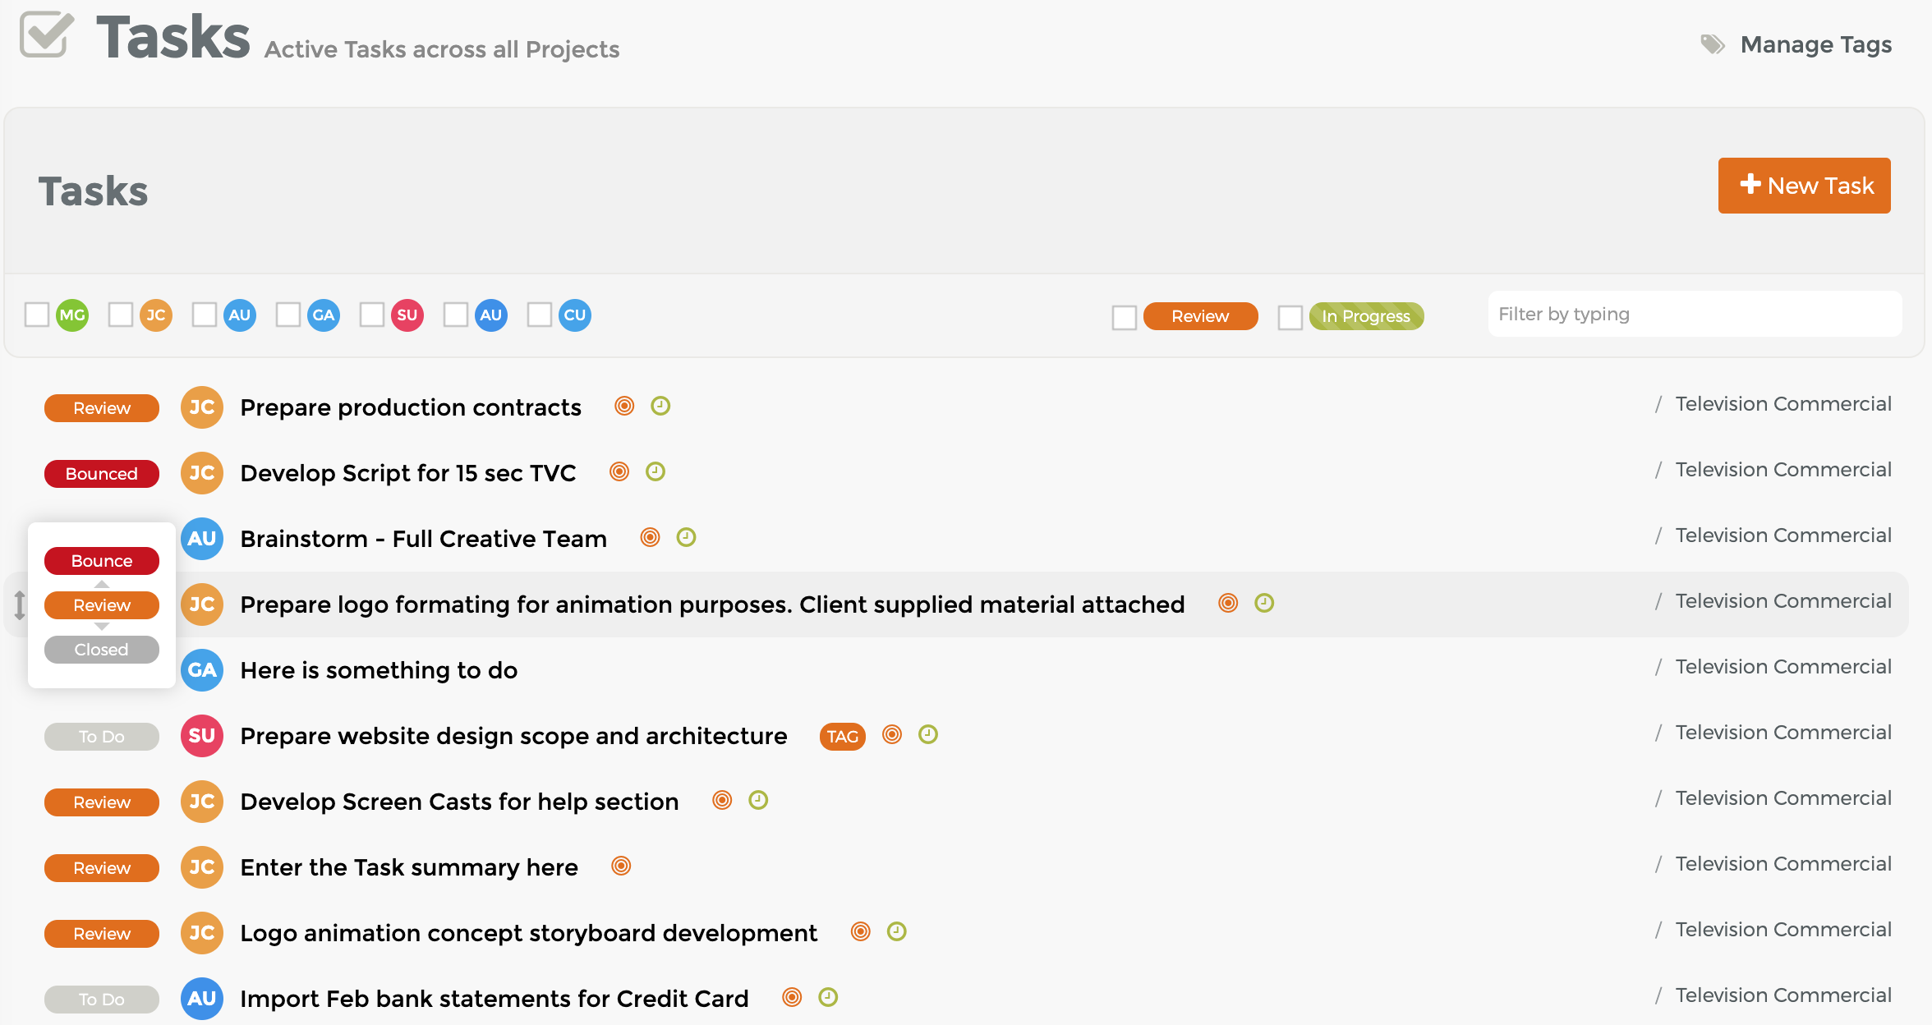Open status dropdown on Prepare production contracts
This screenshot has height=1025, width=1932.
tap(102, 408)
